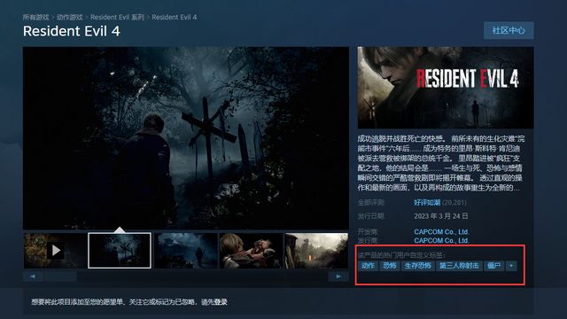
Task: Click the Resident Evil 4 breadcrumb link
Action: click(175, 17)
